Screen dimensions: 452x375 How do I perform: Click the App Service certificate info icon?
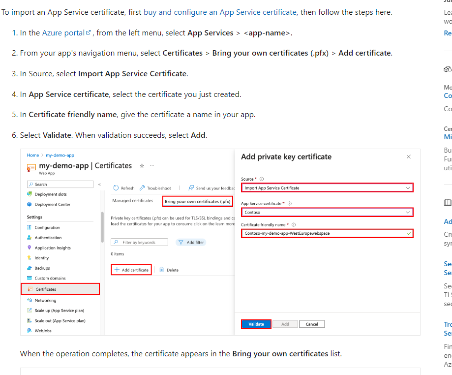click(290, 203)
